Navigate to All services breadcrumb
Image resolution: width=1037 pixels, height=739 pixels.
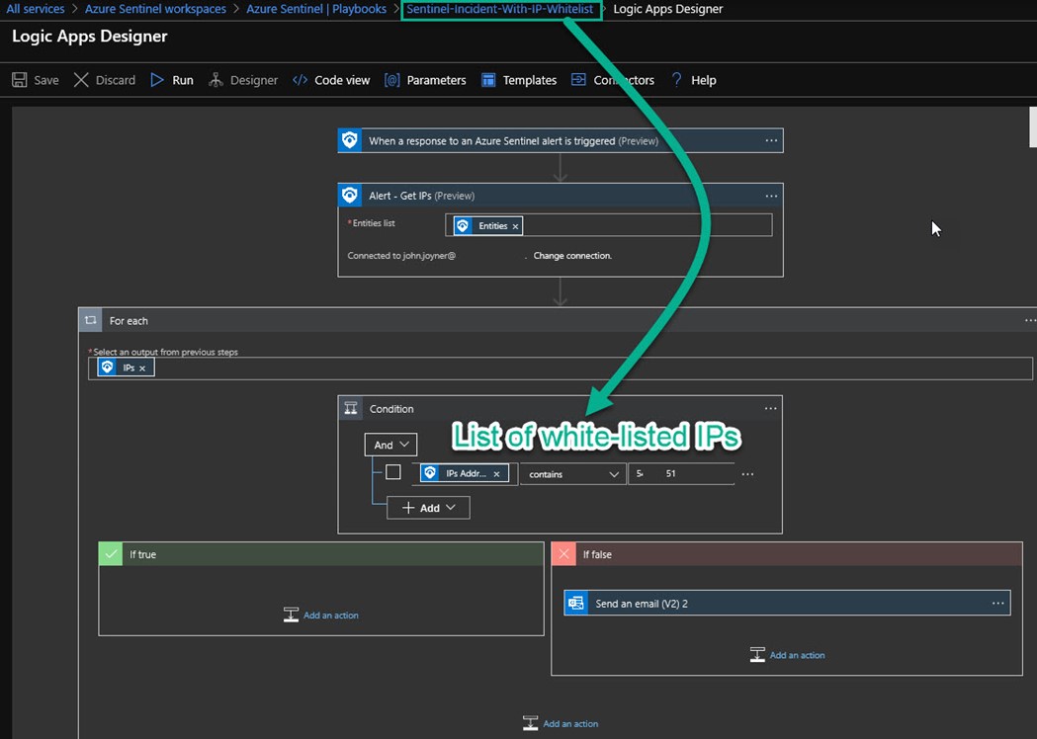coord(36,9)
